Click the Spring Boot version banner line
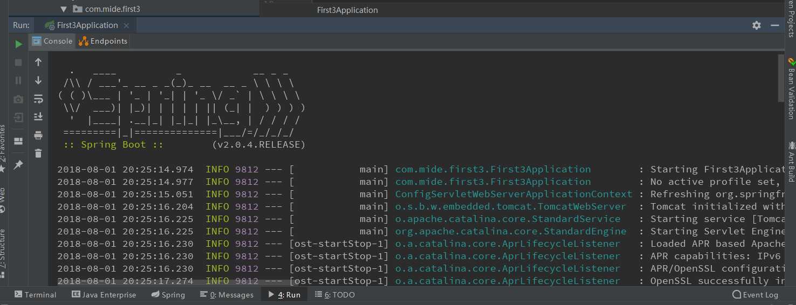796x305 pixels. point(184,144)
